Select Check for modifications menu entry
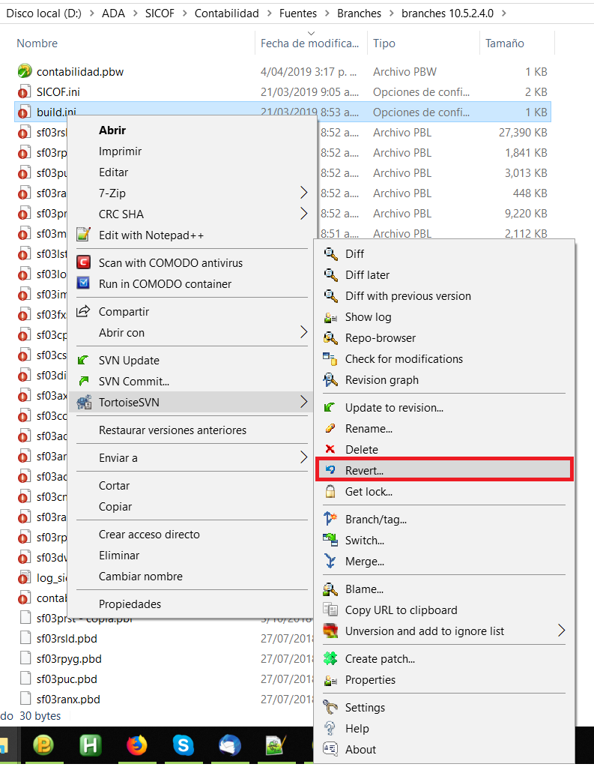 404,359
